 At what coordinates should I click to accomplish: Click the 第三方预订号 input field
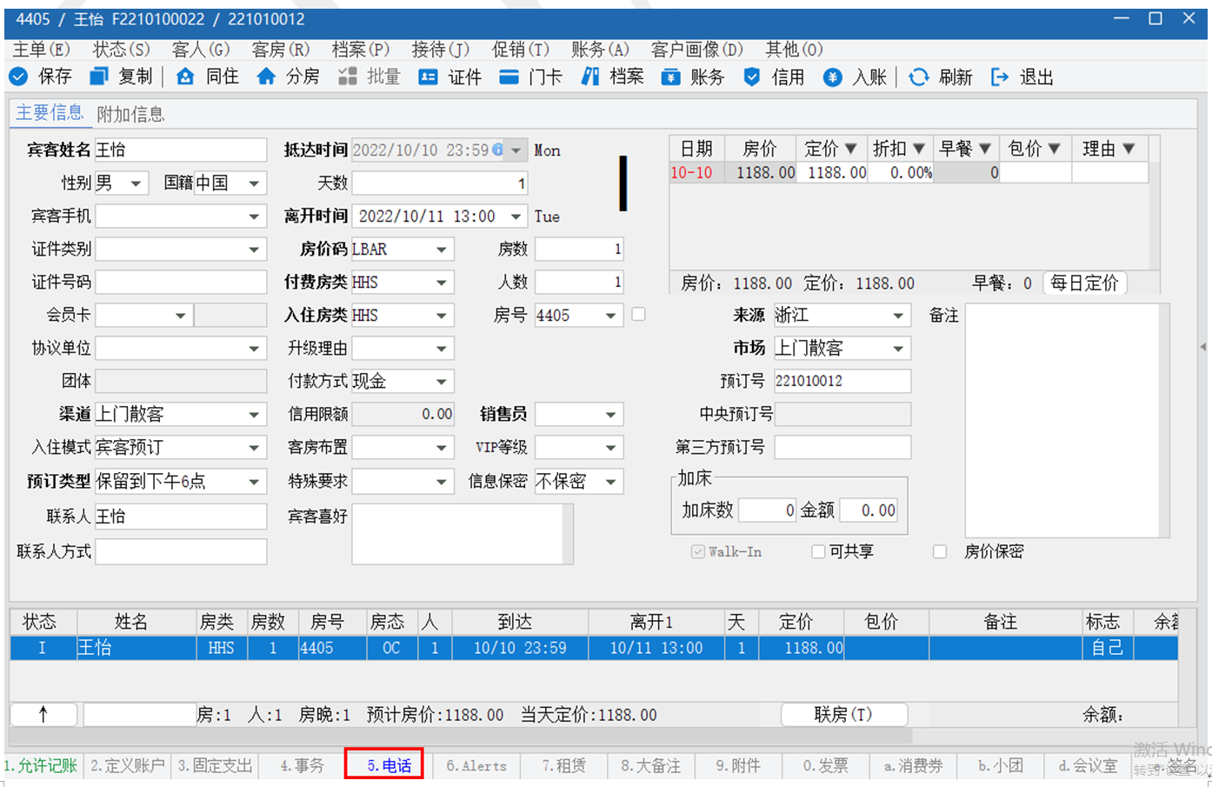842,447
